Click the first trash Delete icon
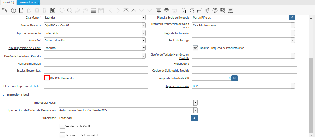This screenshot has width=315, height=138. click(x=37, y=10)
